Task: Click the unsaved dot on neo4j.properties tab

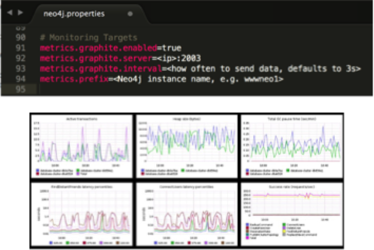Action: click(130, 14)
